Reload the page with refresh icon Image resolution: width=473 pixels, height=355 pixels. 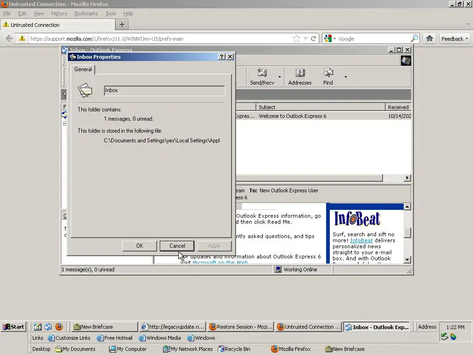click(314, 39)
